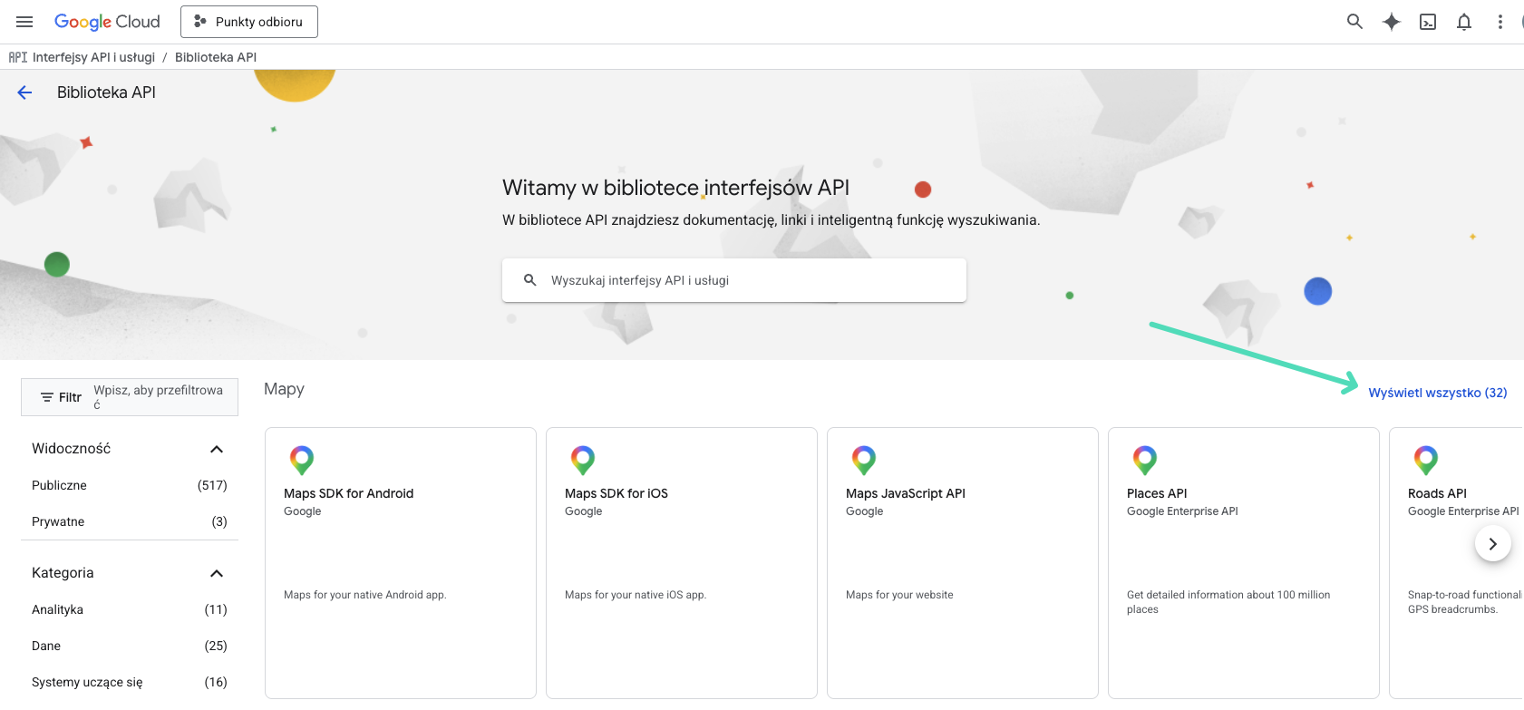Open the Punkty odbioru project selector
The height and width of the screenshot is (710, 1524).
coord(249,22)
